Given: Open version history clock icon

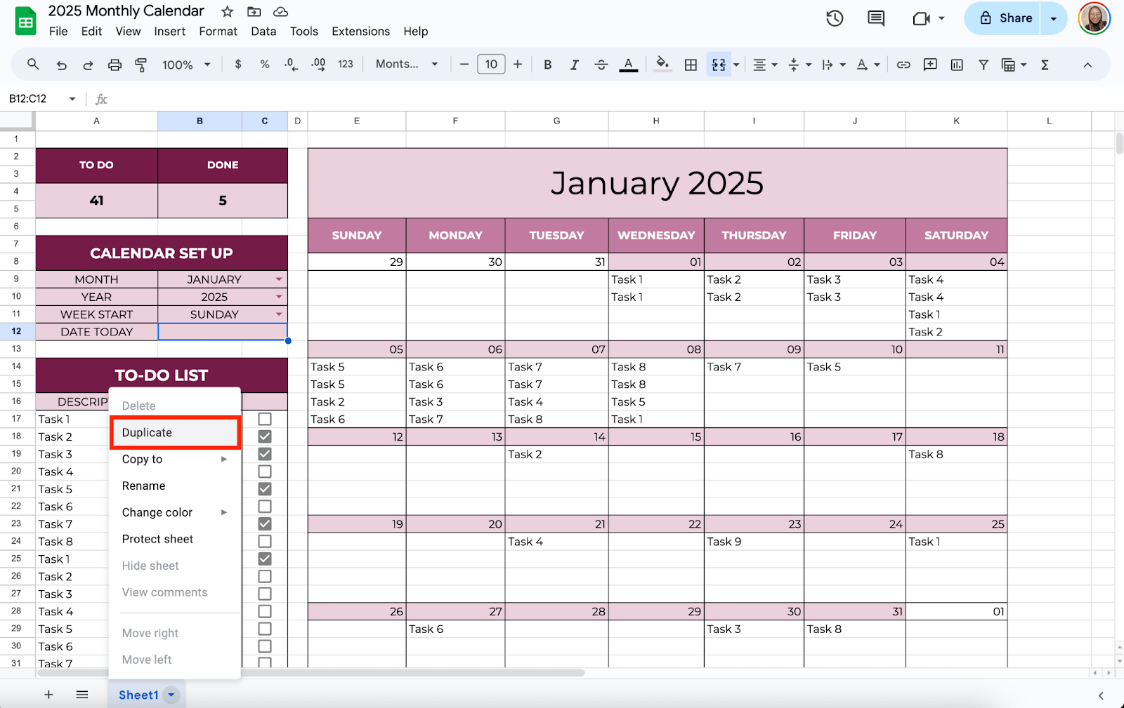Looking at the screenshot, I should point(835,18).
